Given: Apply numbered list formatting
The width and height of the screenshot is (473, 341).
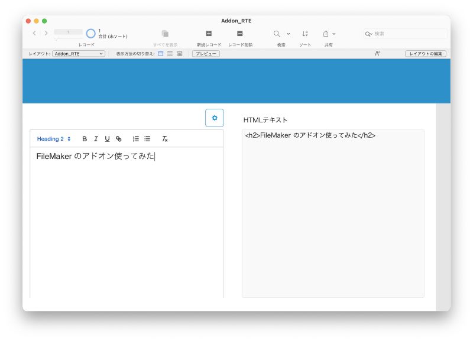Looking at the screenshot, I should tap(136, 139).
